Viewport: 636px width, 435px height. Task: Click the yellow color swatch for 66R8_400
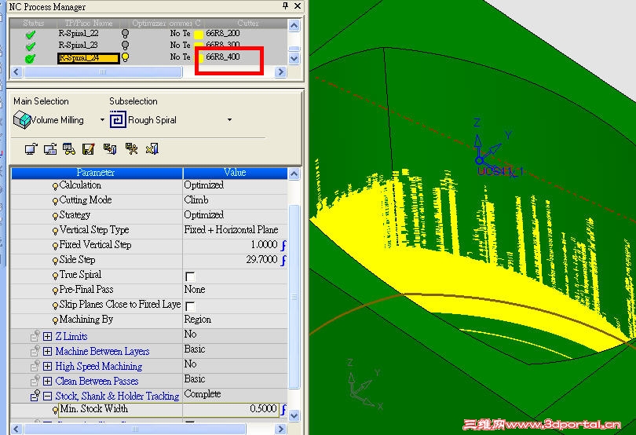(199, 57)
